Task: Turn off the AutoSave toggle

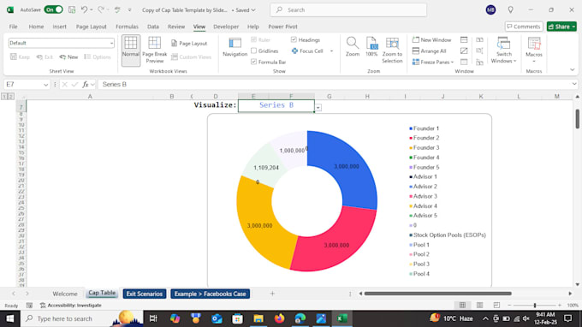Action: coord(53,9)
